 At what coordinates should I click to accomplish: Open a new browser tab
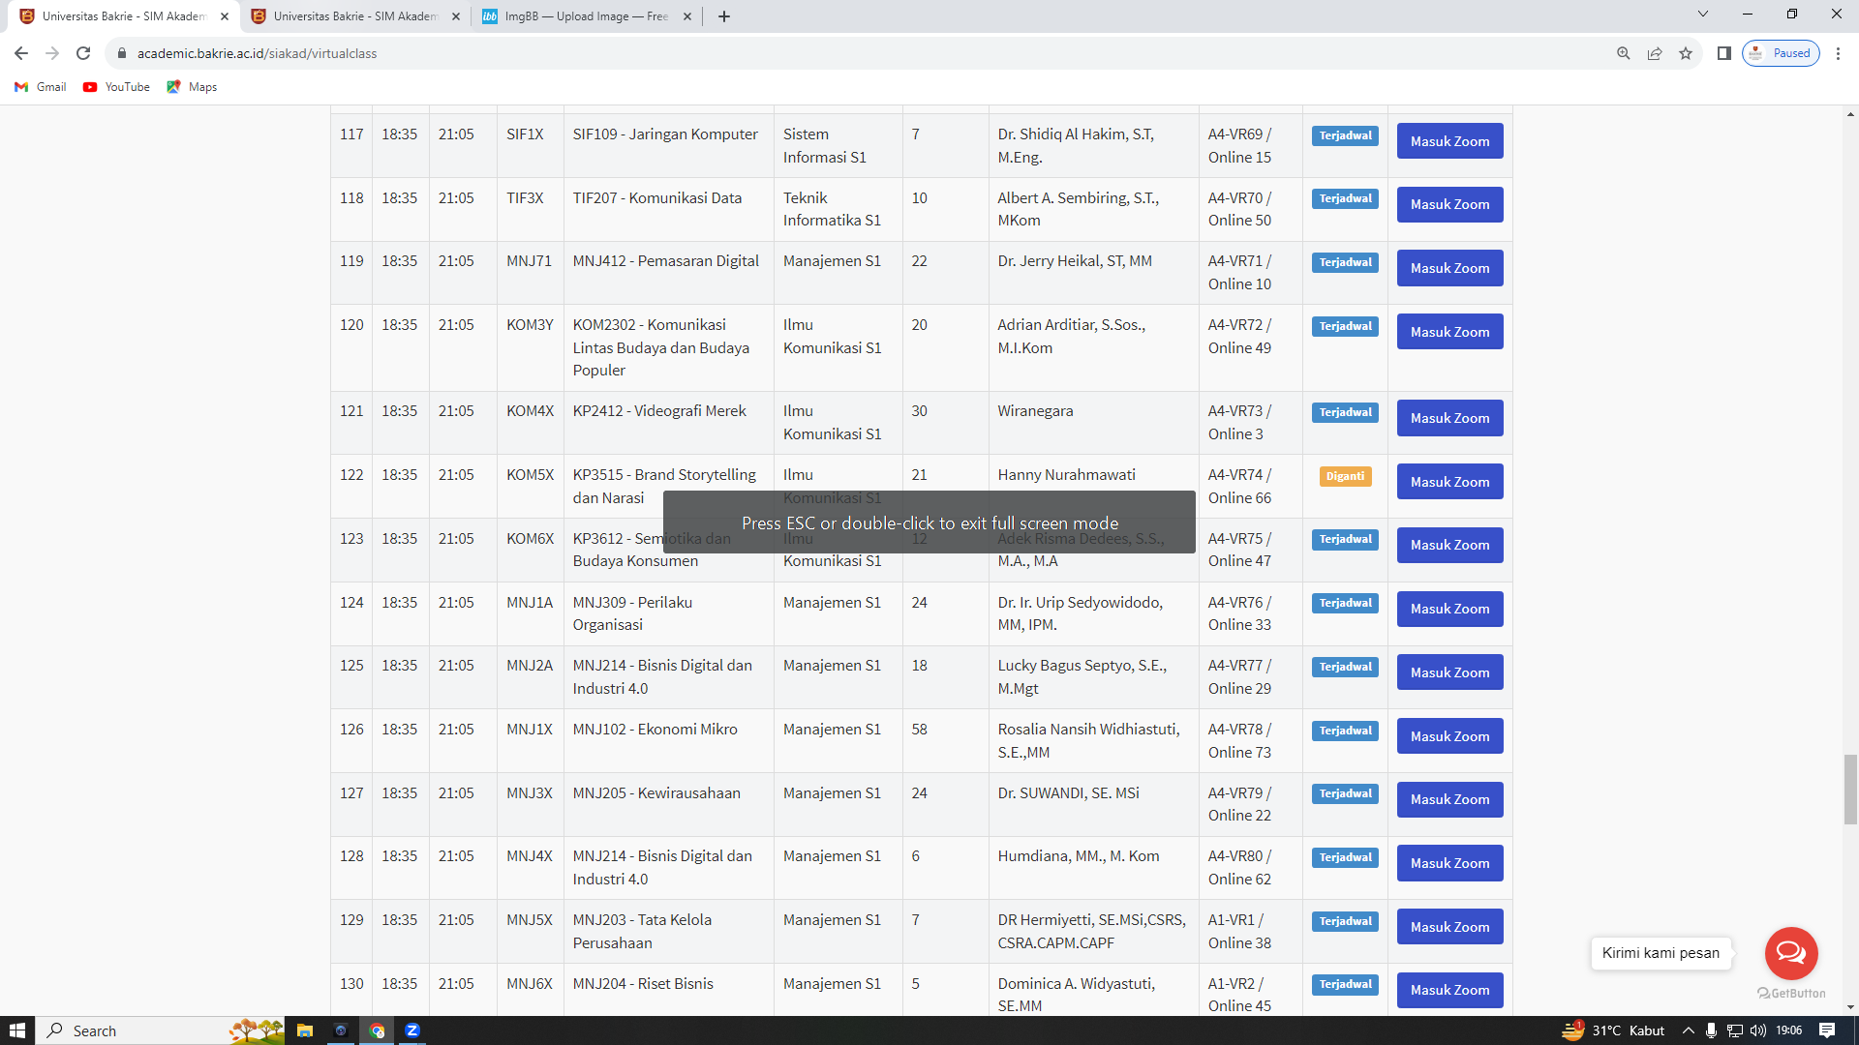[x=724, y=16]
